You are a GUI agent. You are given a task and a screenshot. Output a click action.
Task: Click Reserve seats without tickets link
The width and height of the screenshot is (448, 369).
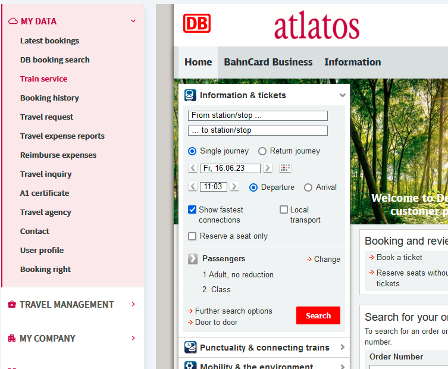pyautogui.click(x=409, y=278)
